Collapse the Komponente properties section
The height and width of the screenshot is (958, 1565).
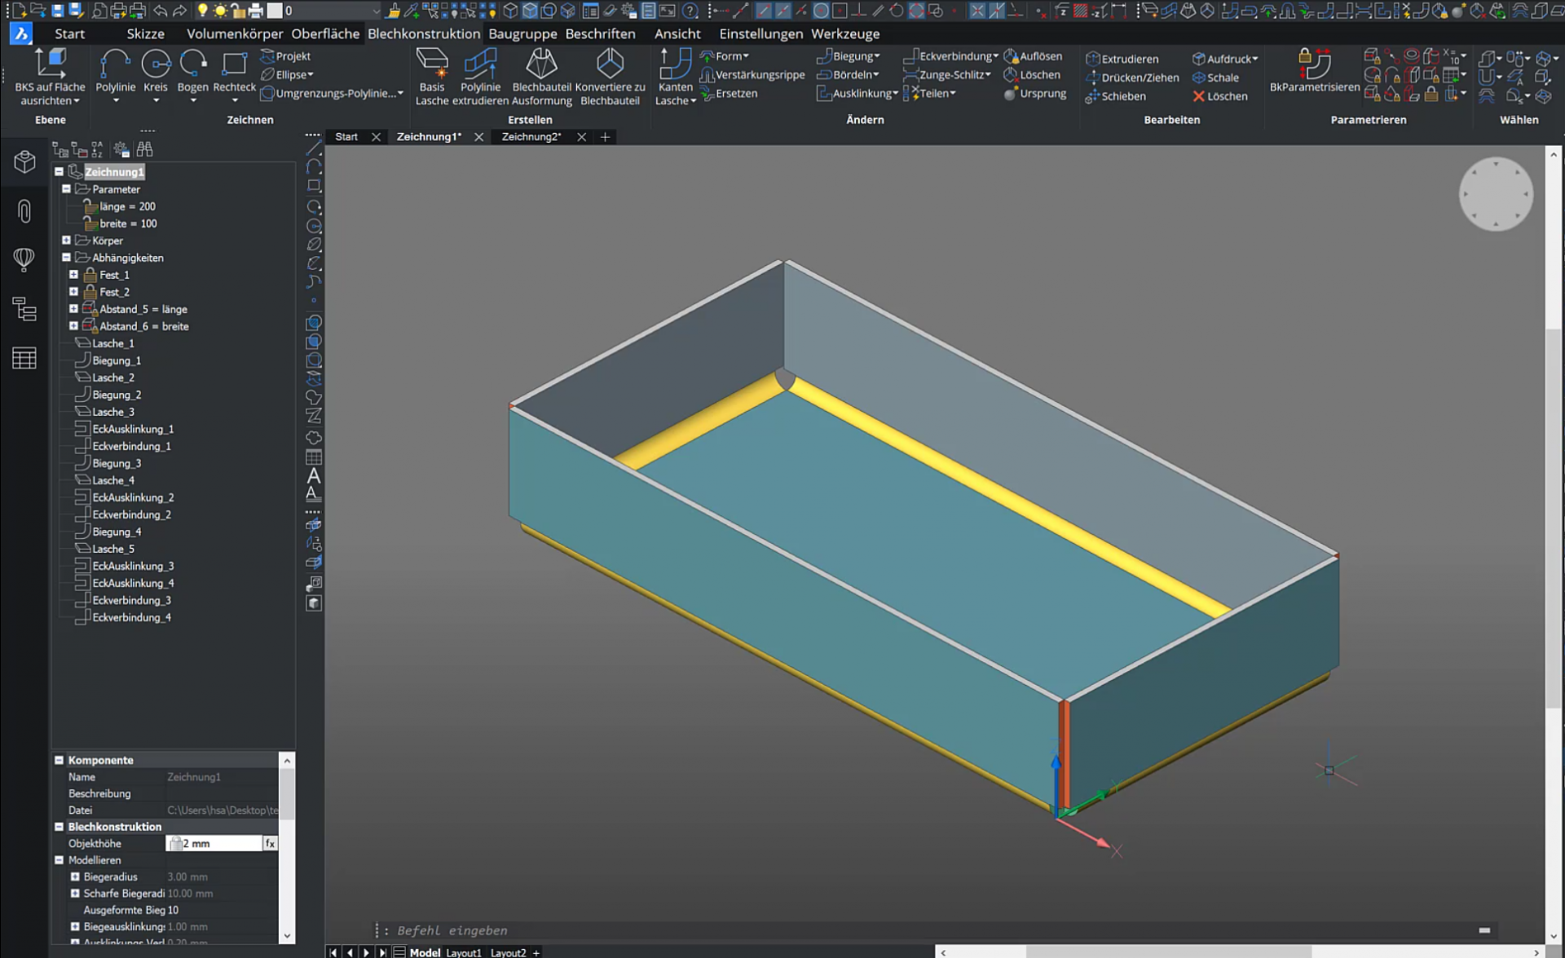59,760
